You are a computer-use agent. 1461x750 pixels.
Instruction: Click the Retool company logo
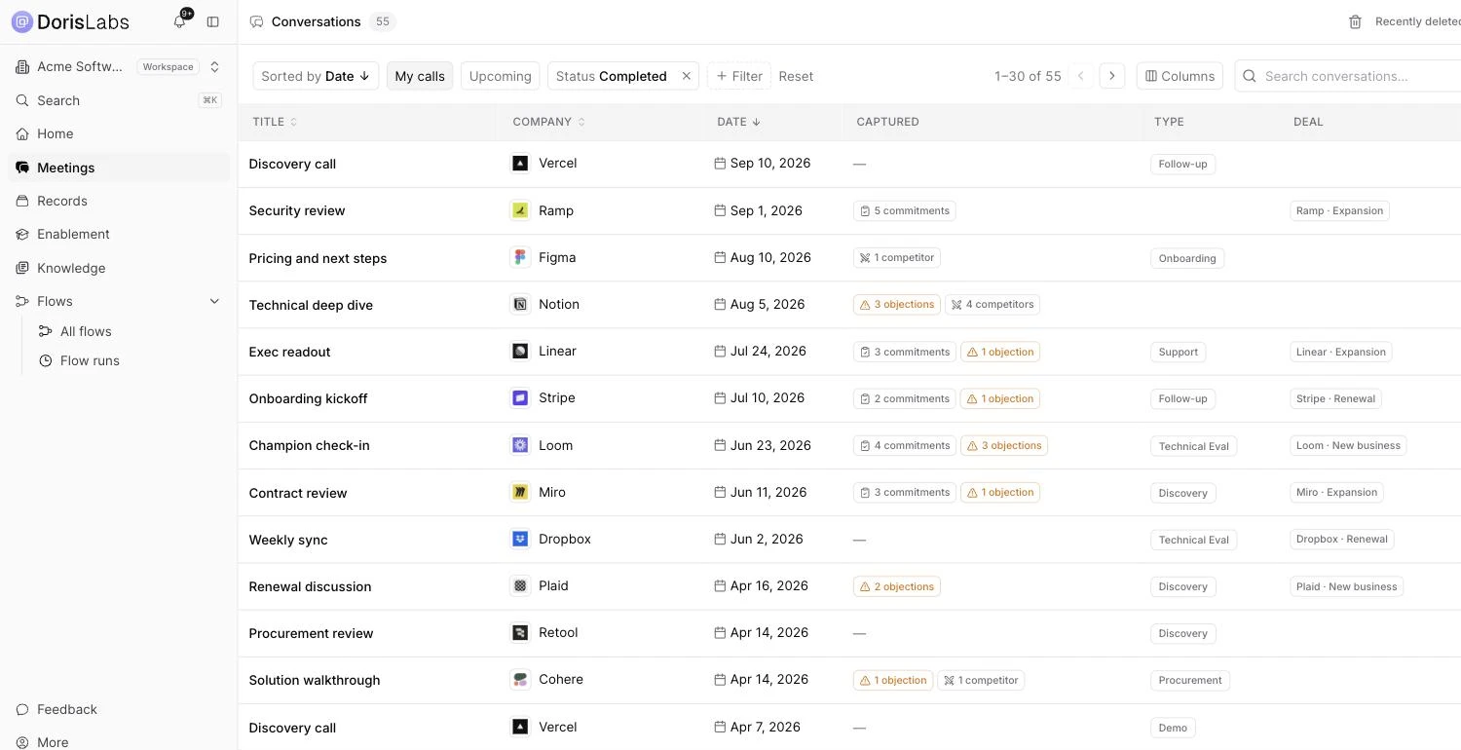520,632
